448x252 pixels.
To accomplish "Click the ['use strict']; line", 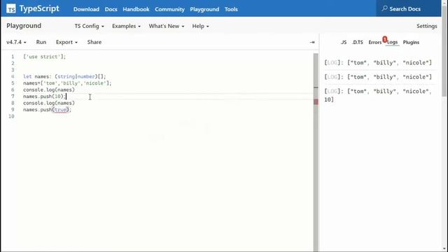I will pos(45,57).
